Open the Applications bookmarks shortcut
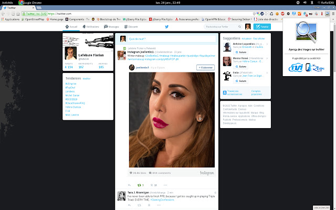This screenshot has height=210, width=336. tap(10, 19)
